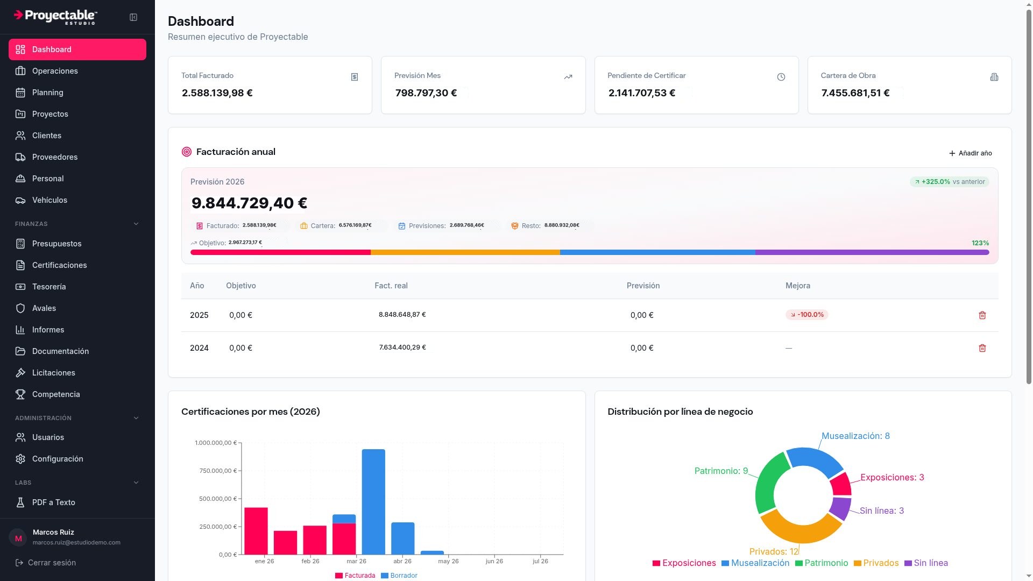The height and width of the screenshot is (581, 1033).
Task: Click the Facturación anual target icon
Action: 187,152
